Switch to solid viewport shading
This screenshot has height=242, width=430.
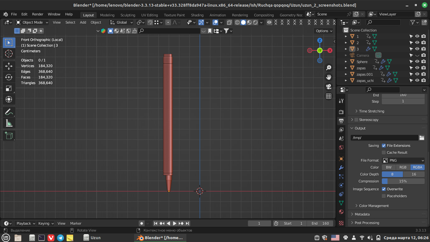point(243,22)
